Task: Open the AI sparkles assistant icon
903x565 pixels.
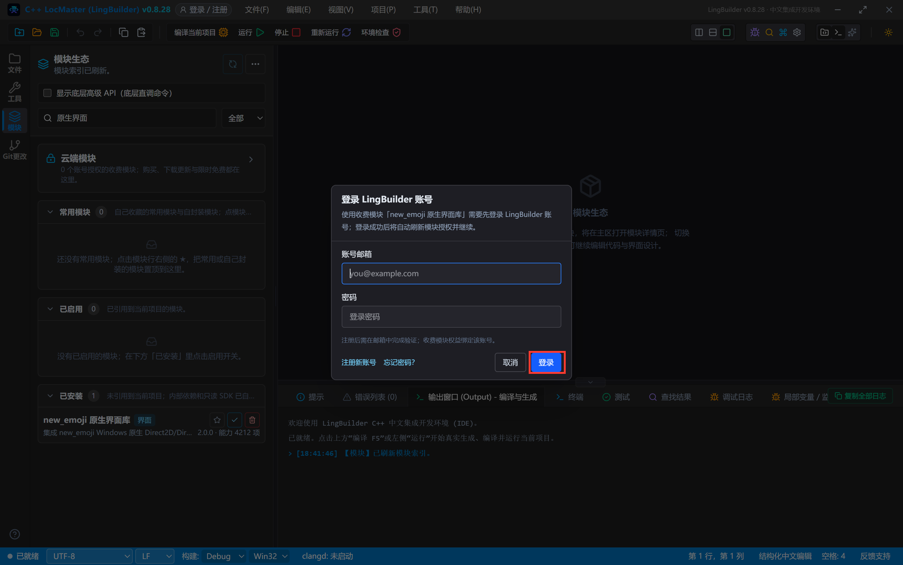Action: (x=852, y=33)
